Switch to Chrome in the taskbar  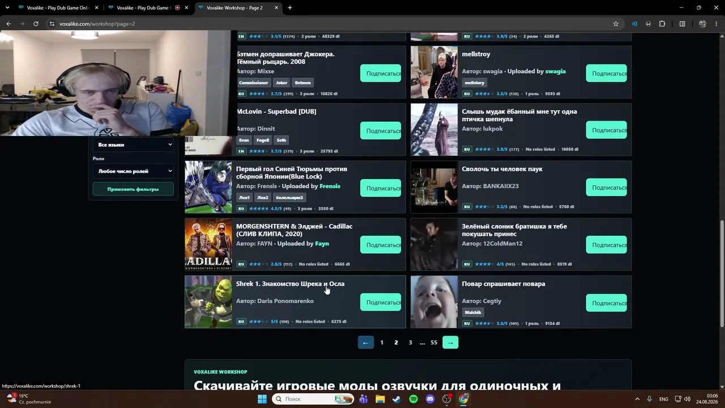[463, 399]
